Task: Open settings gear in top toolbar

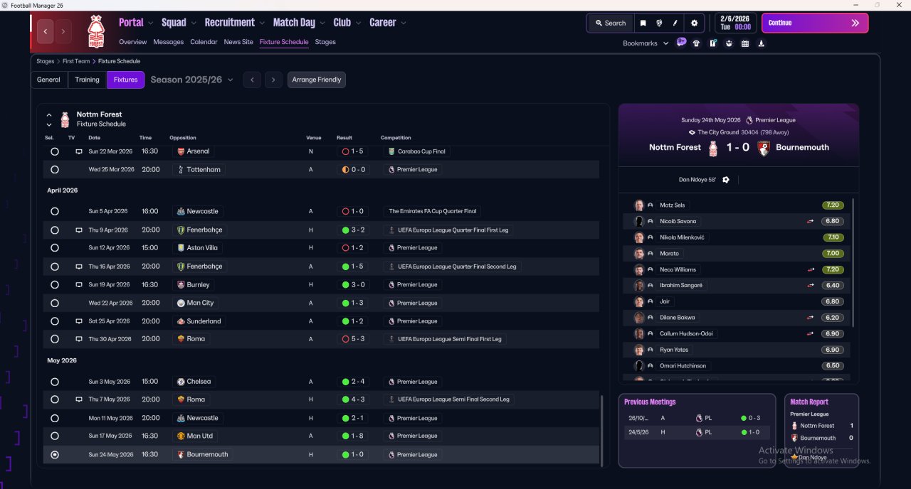Action: (x=695, y=23)
